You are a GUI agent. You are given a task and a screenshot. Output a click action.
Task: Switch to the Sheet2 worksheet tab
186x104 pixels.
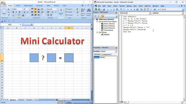coord(21,100)
